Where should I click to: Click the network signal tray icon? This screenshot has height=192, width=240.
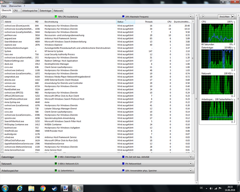click(216, 188)
